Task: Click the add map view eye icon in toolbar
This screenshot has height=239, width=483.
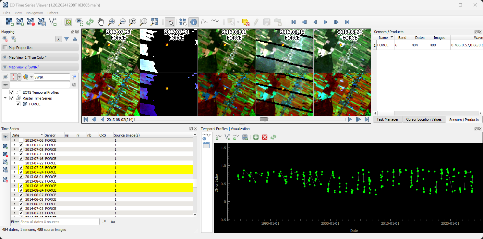Action: [79, 22]
